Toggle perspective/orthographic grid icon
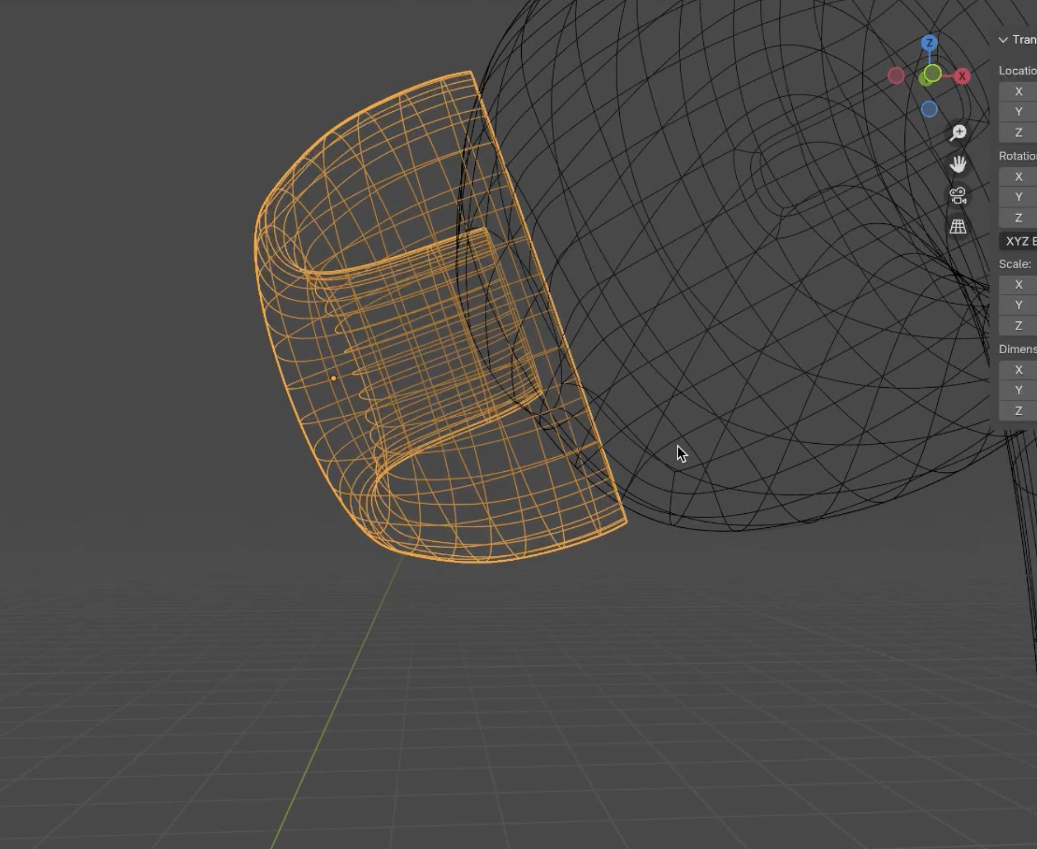The image size is (1037, 849). click(x=958, y=227)
